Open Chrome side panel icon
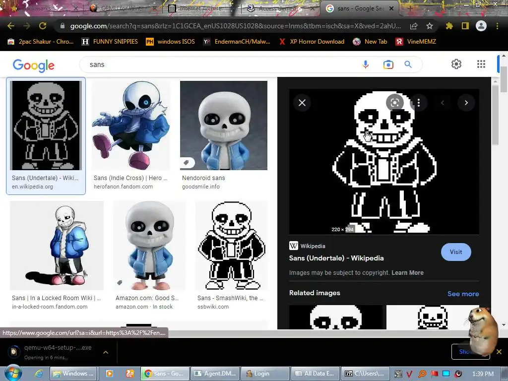The image size is (508, 381). [465, 26]
